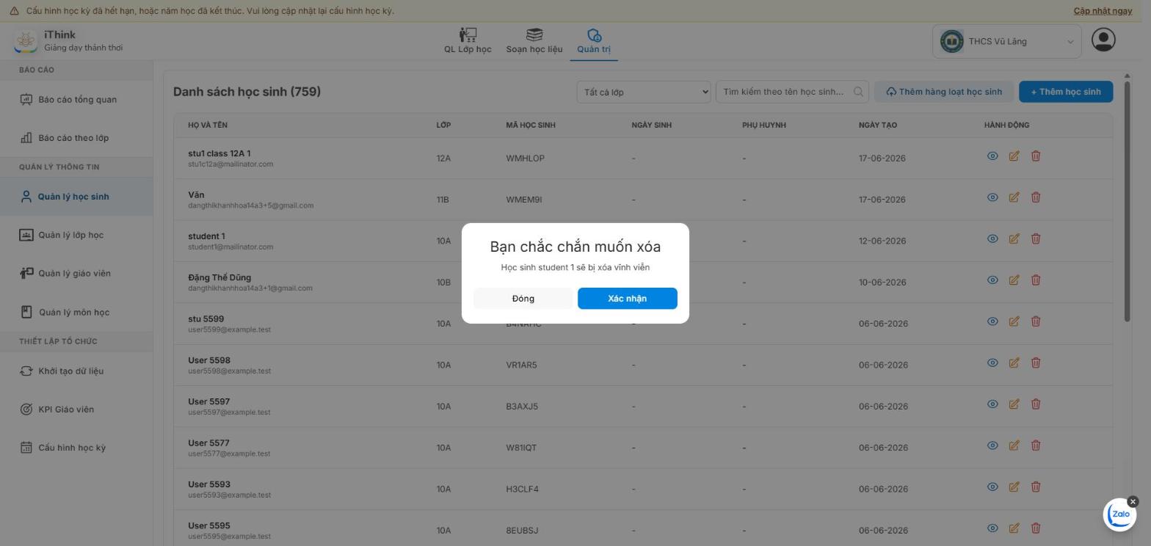Open Báo cáo theo lớp in sidebar
Viewport: 1151px width, 546px height.
[x=76, y=138]
